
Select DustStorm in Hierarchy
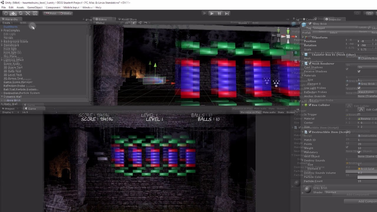coord(11,27)
